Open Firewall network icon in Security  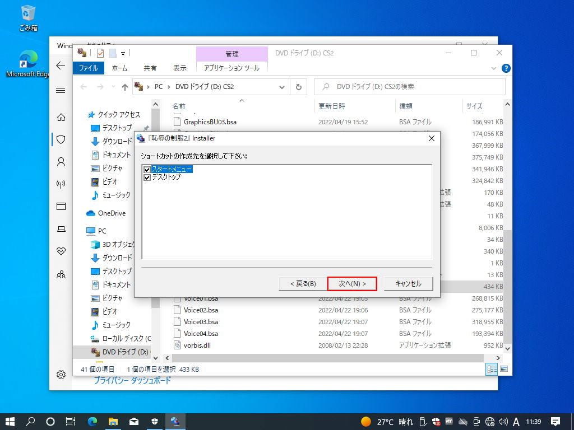click(61, 184)
